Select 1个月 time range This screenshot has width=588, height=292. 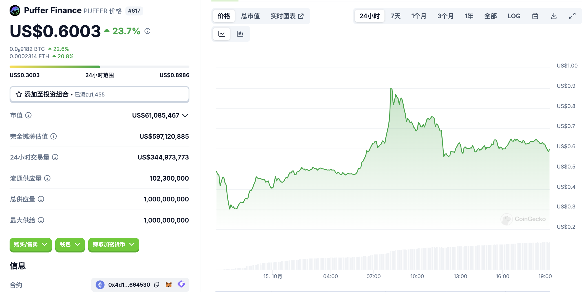[x=419, y=16]
